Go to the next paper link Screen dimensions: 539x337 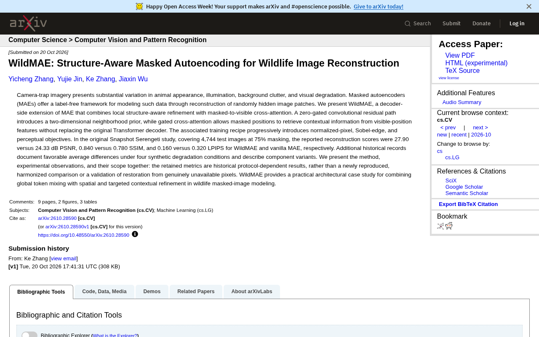pos(480,128)
